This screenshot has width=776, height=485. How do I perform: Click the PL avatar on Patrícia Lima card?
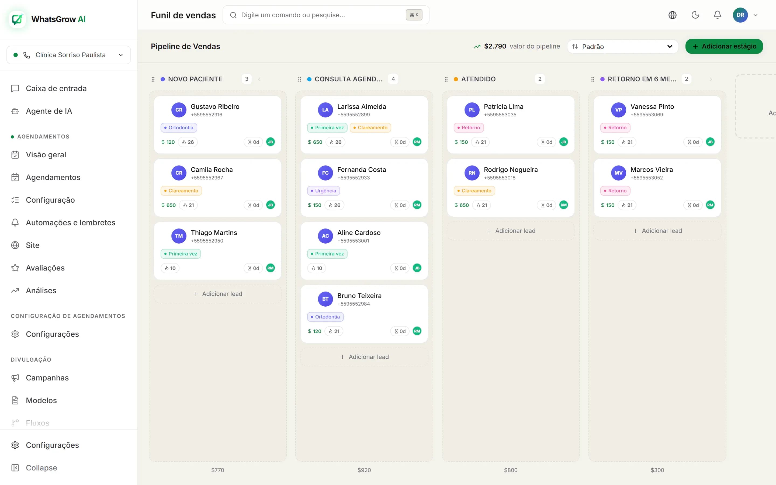pyautogui.click(x=472, y=110)
